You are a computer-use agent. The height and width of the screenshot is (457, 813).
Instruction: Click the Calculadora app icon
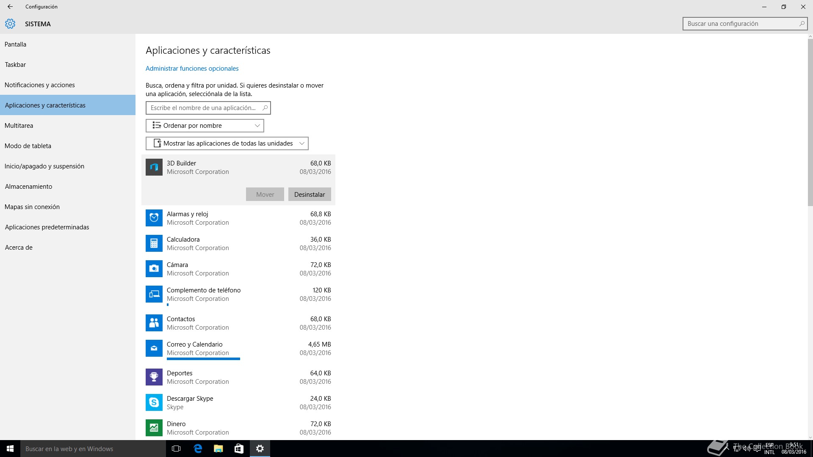(x=154, y=243)
